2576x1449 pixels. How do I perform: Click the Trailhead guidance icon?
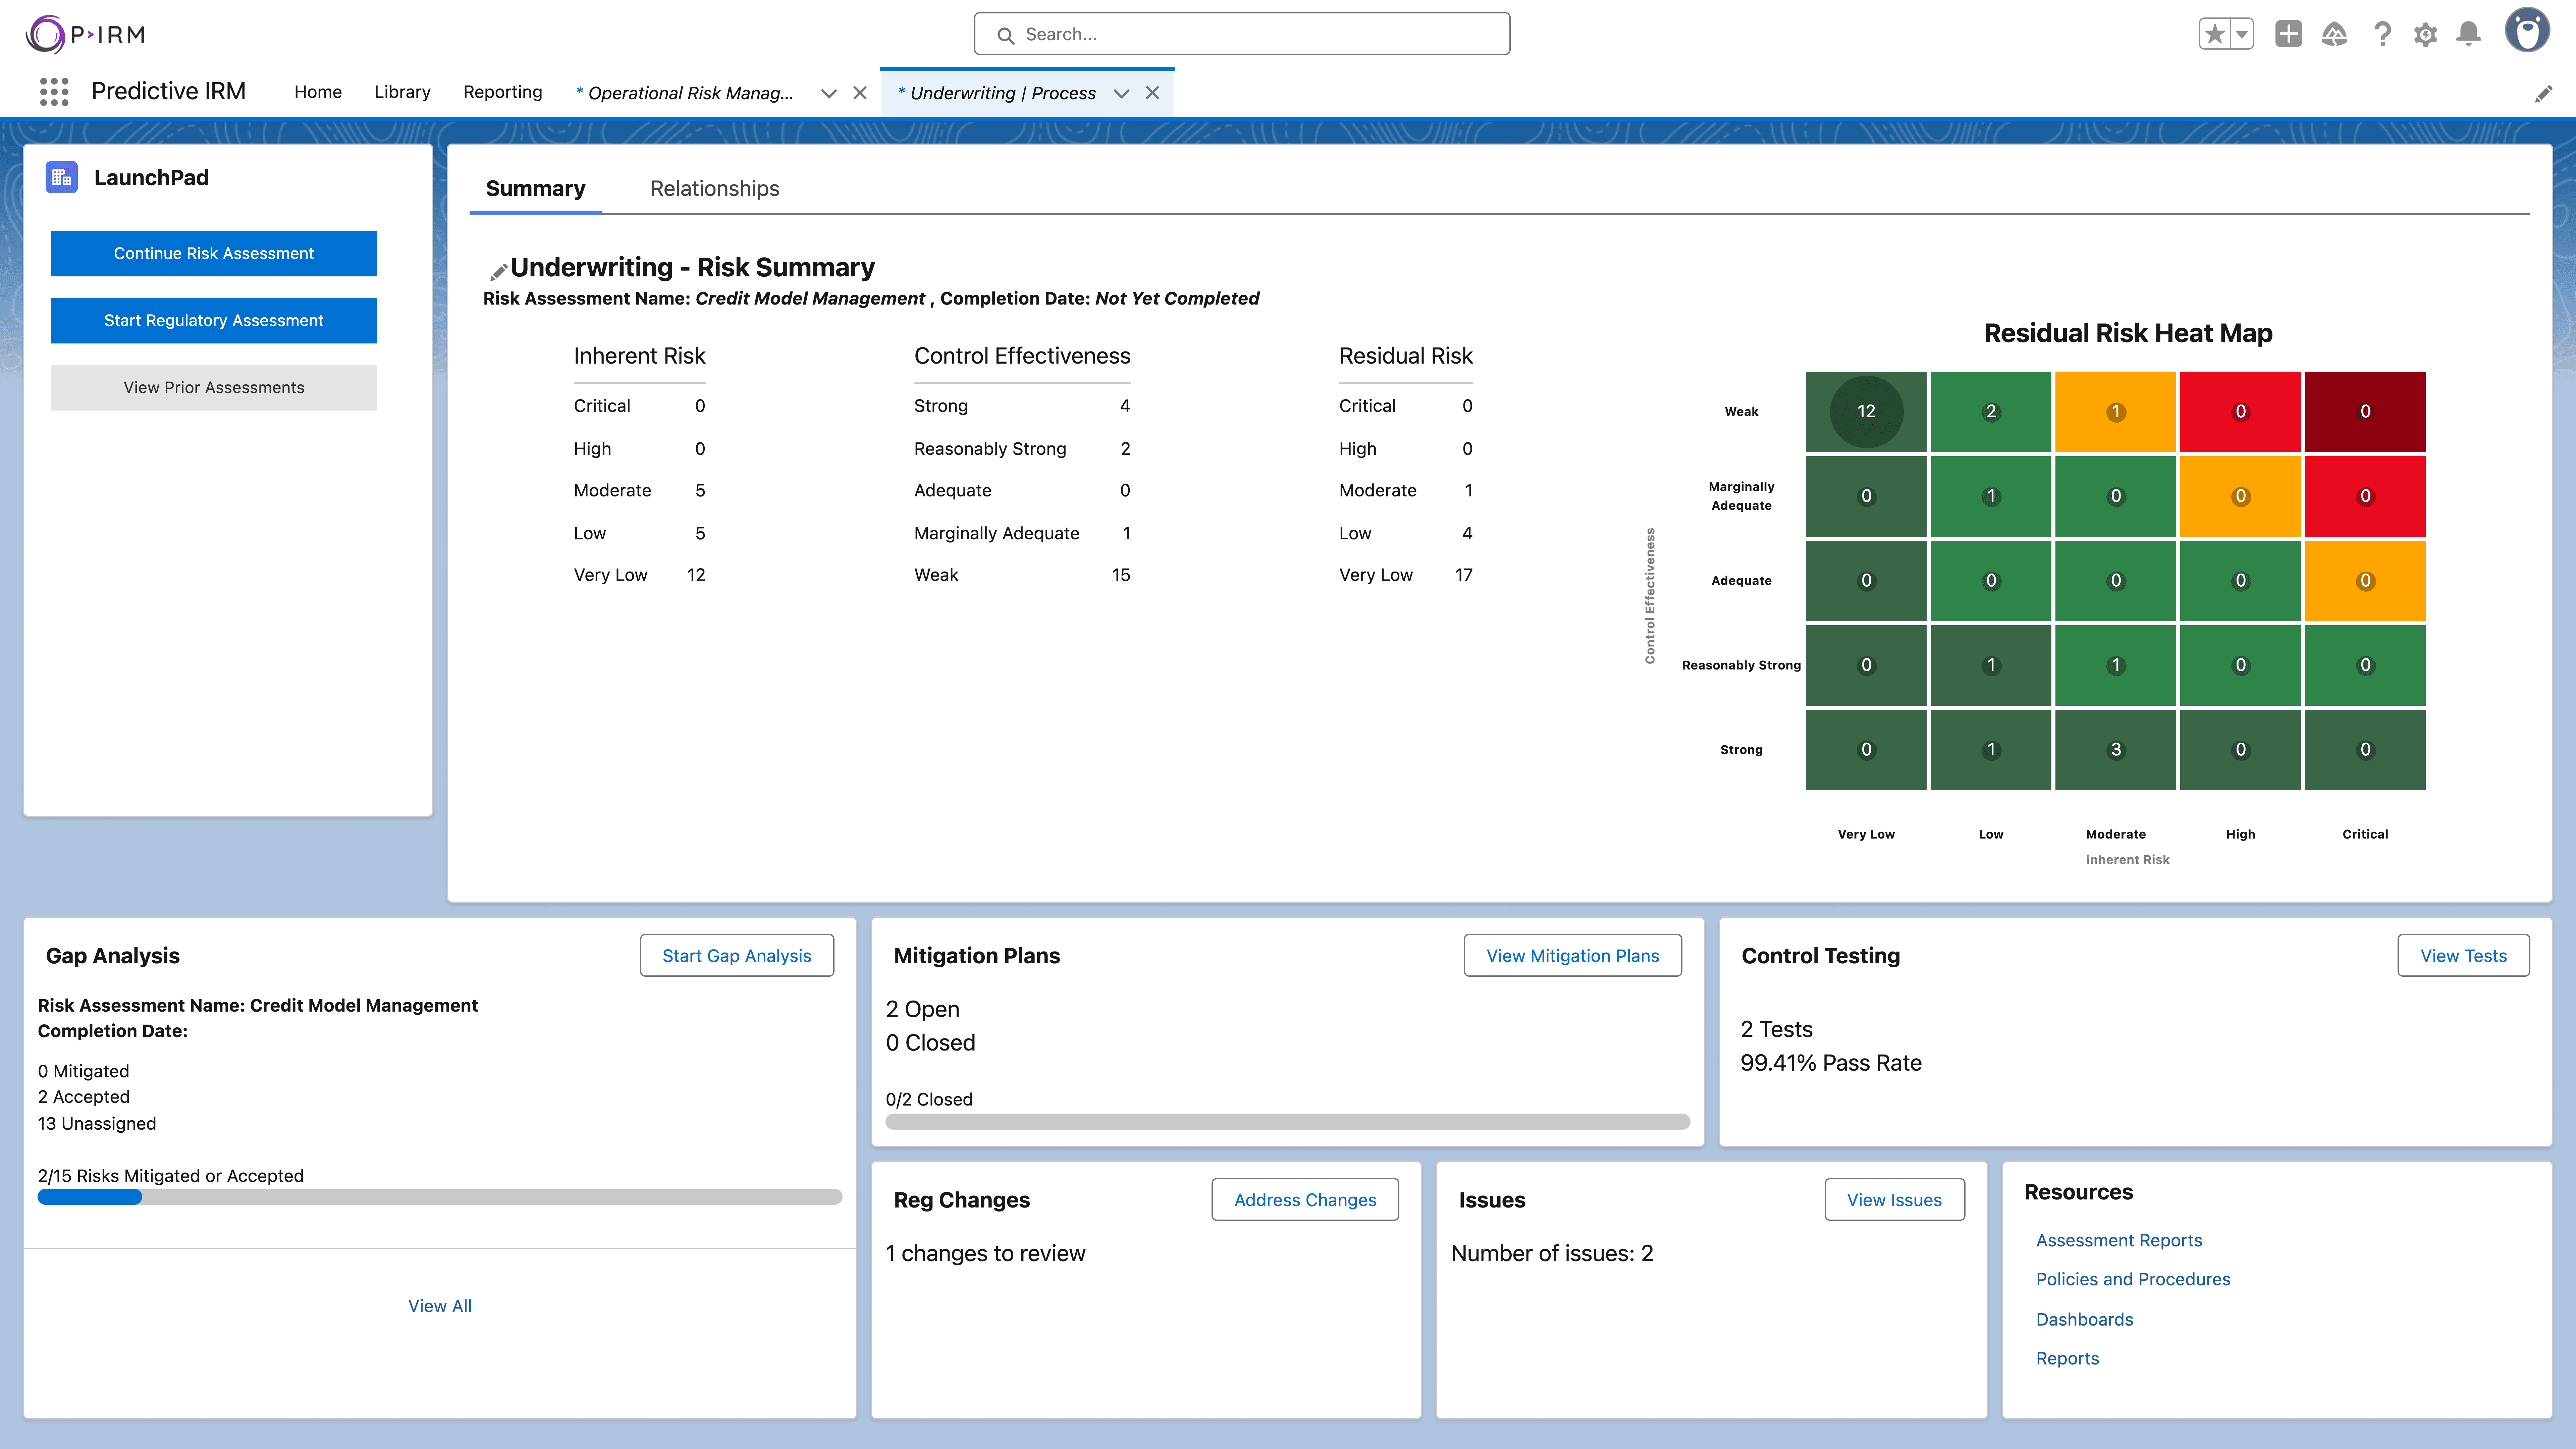(2334, 34)
